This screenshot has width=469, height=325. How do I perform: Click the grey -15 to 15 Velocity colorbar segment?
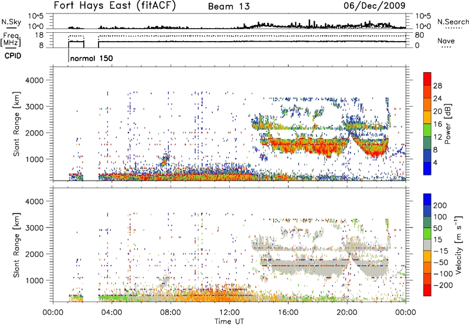click(427, 245)
